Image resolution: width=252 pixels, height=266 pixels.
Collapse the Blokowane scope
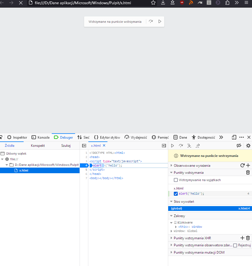(171, 223)
